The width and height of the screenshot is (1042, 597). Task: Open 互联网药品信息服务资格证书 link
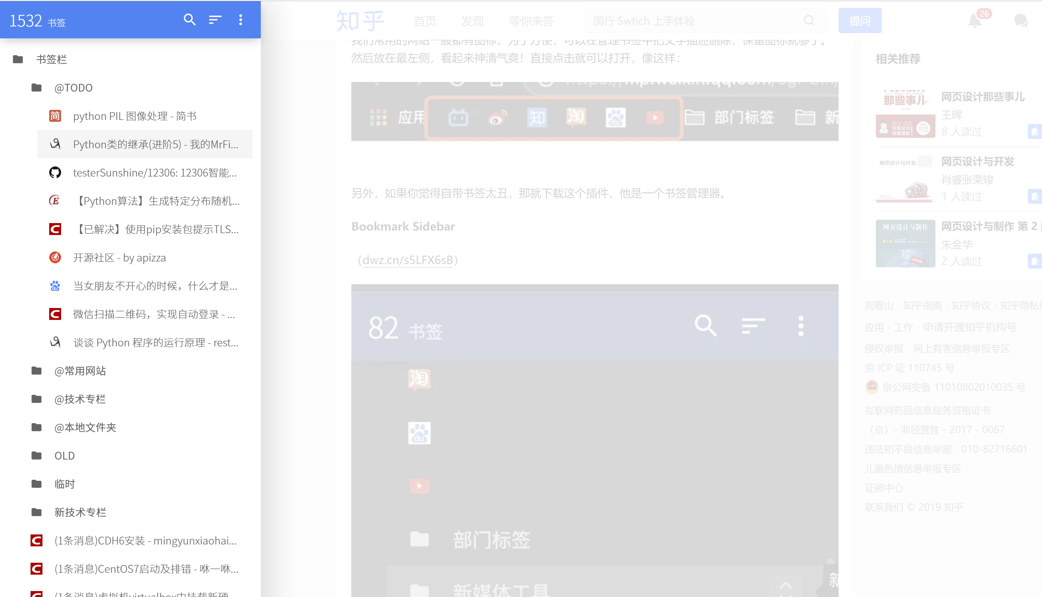click(927, 410)
